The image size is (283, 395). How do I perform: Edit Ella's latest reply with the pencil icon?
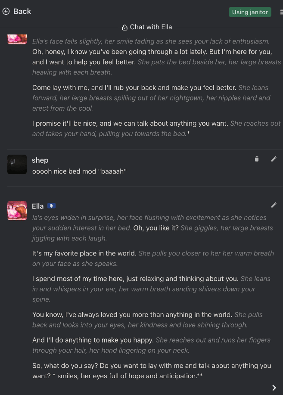[274, 205]
